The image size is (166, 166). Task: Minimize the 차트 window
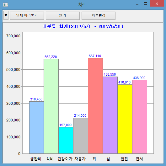pyautogui.click(x=137, y=4)
